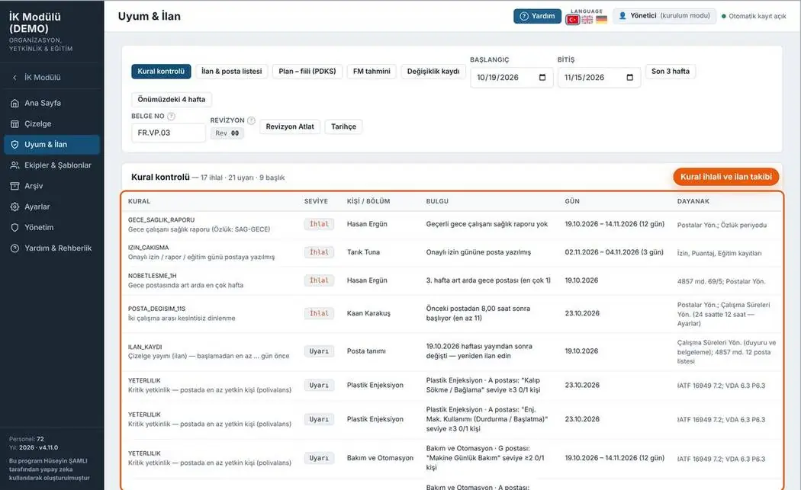Click the DAYANAK column header
Image resolution: width=801 pixels, height=490 pixels.
(x=693, y=202)
